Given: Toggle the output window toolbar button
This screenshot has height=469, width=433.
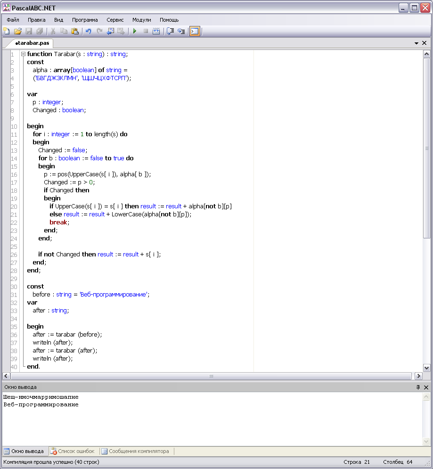Looking at the screenshot, I should (x=195, y=31).
